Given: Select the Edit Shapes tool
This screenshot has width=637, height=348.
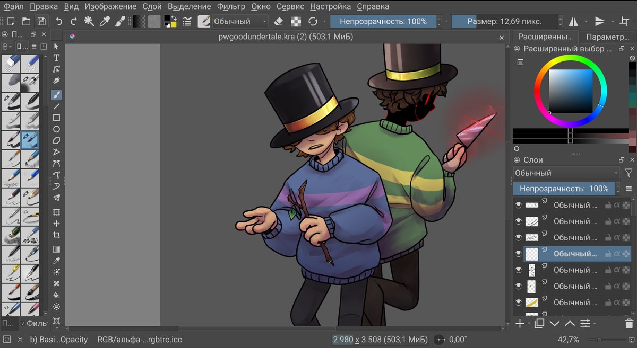Looking at the screenshot, I should [x=56, y=69].
